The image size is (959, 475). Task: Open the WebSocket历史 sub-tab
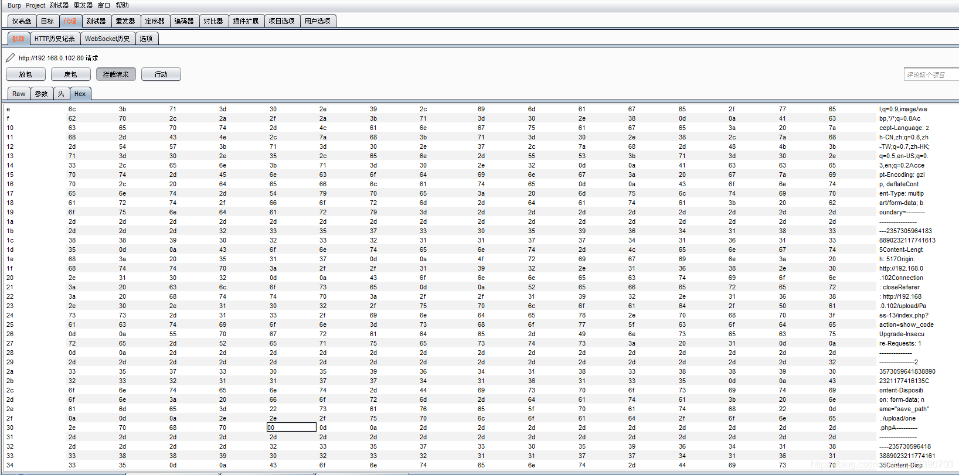pyautogui.click(x=107, y=39)
